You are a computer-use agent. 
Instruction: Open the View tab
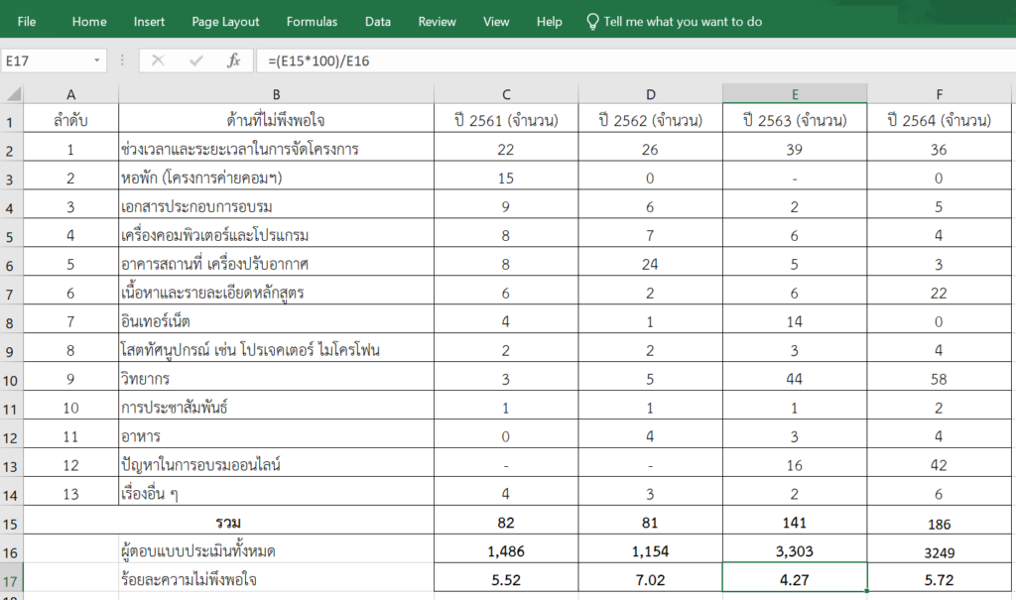pyautogui.click(x=496, y=21)
